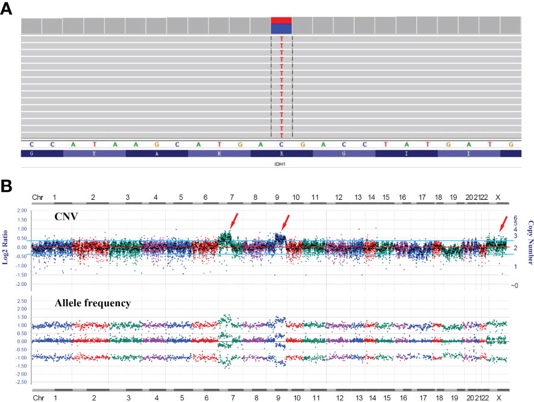Click the red and blue coverage bar

(281, 25)
